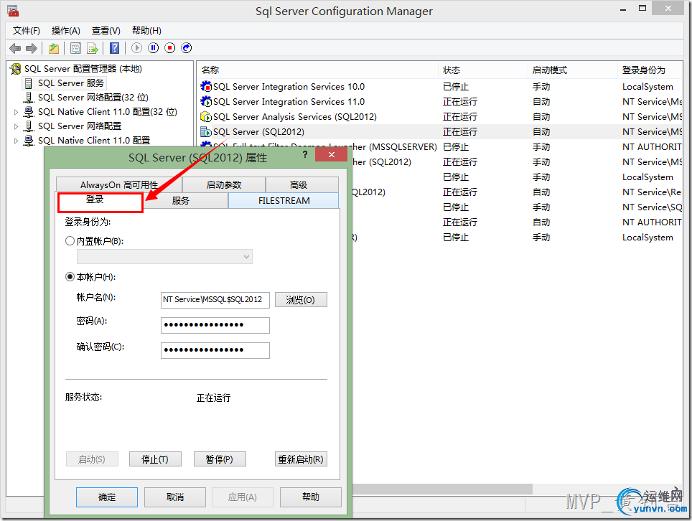The width and height of the screenshot is (692, 521).
Task: Open the 文件(F) menu
Action: pyautogui.click(x=27, y=30)
